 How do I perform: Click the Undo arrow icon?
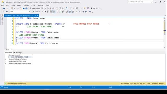67,8
